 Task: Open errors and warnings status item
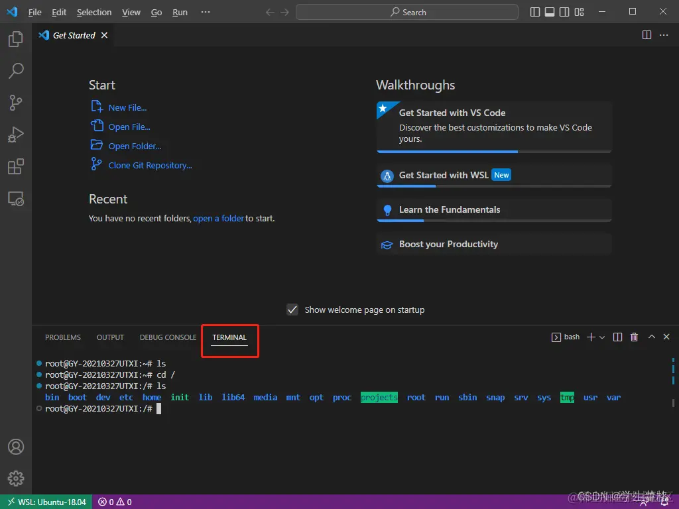[x=115, y=502]
